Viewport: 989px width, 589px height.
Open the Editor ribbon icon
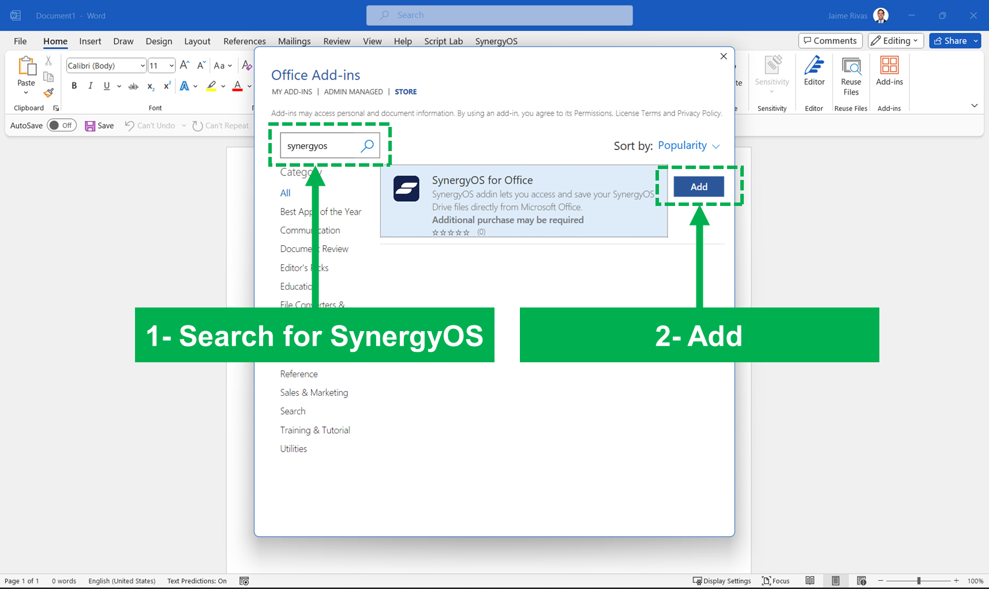814,65
